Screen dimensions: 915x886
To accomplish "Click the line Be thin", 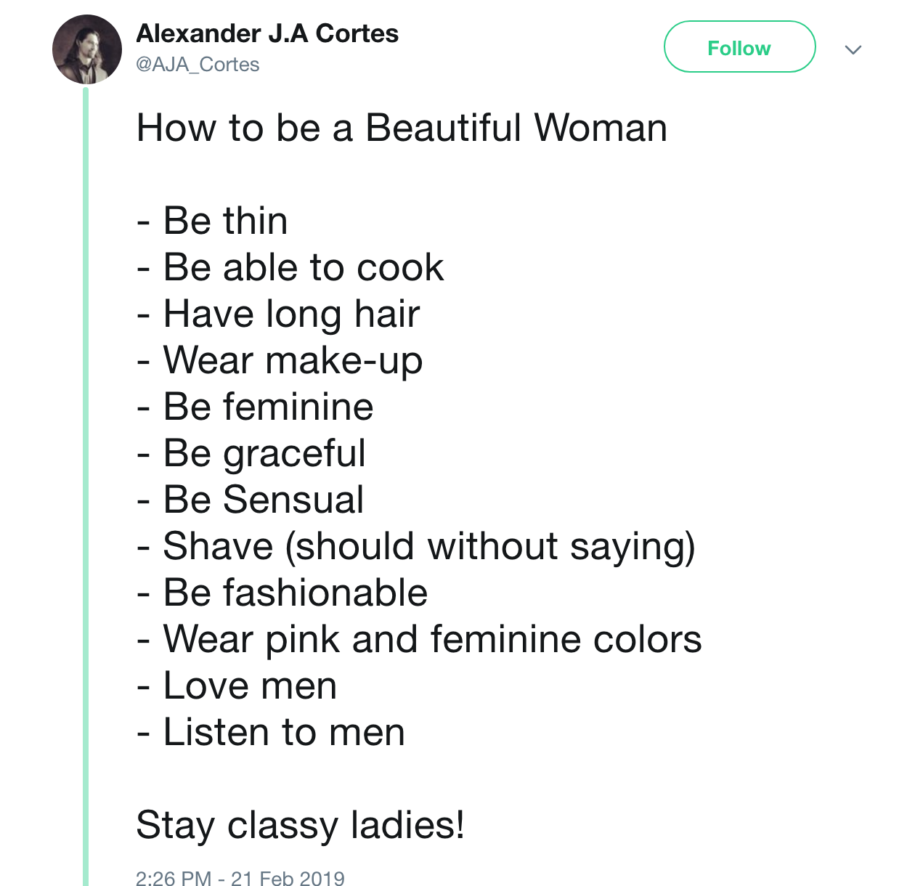I will [212, 221].
